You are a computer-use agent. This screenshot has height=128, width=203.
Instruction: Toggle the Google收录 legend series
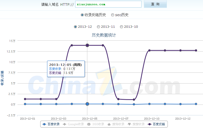(73, 124)
